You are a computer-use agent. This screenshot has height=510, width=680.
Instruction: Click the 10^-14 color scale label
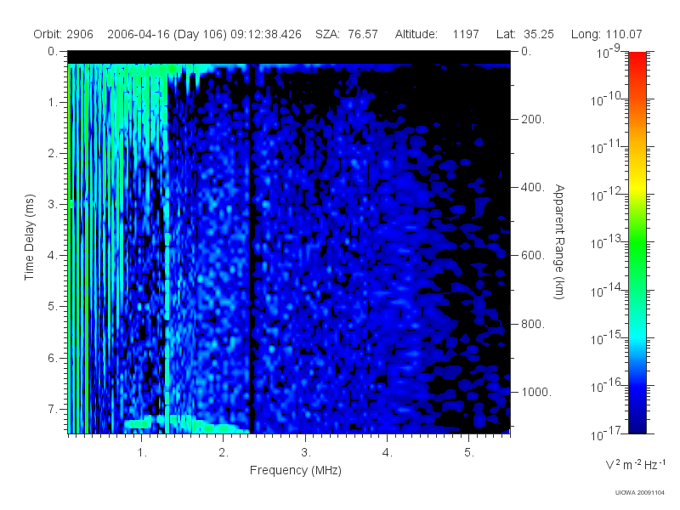click(607, 290)
